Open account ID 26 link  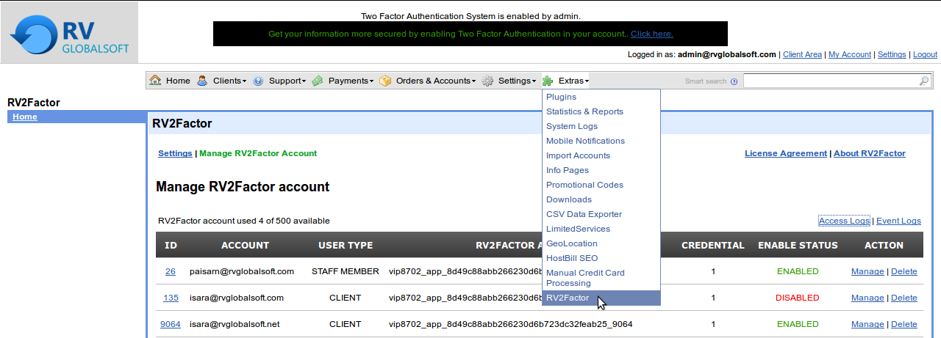[171, 271]
